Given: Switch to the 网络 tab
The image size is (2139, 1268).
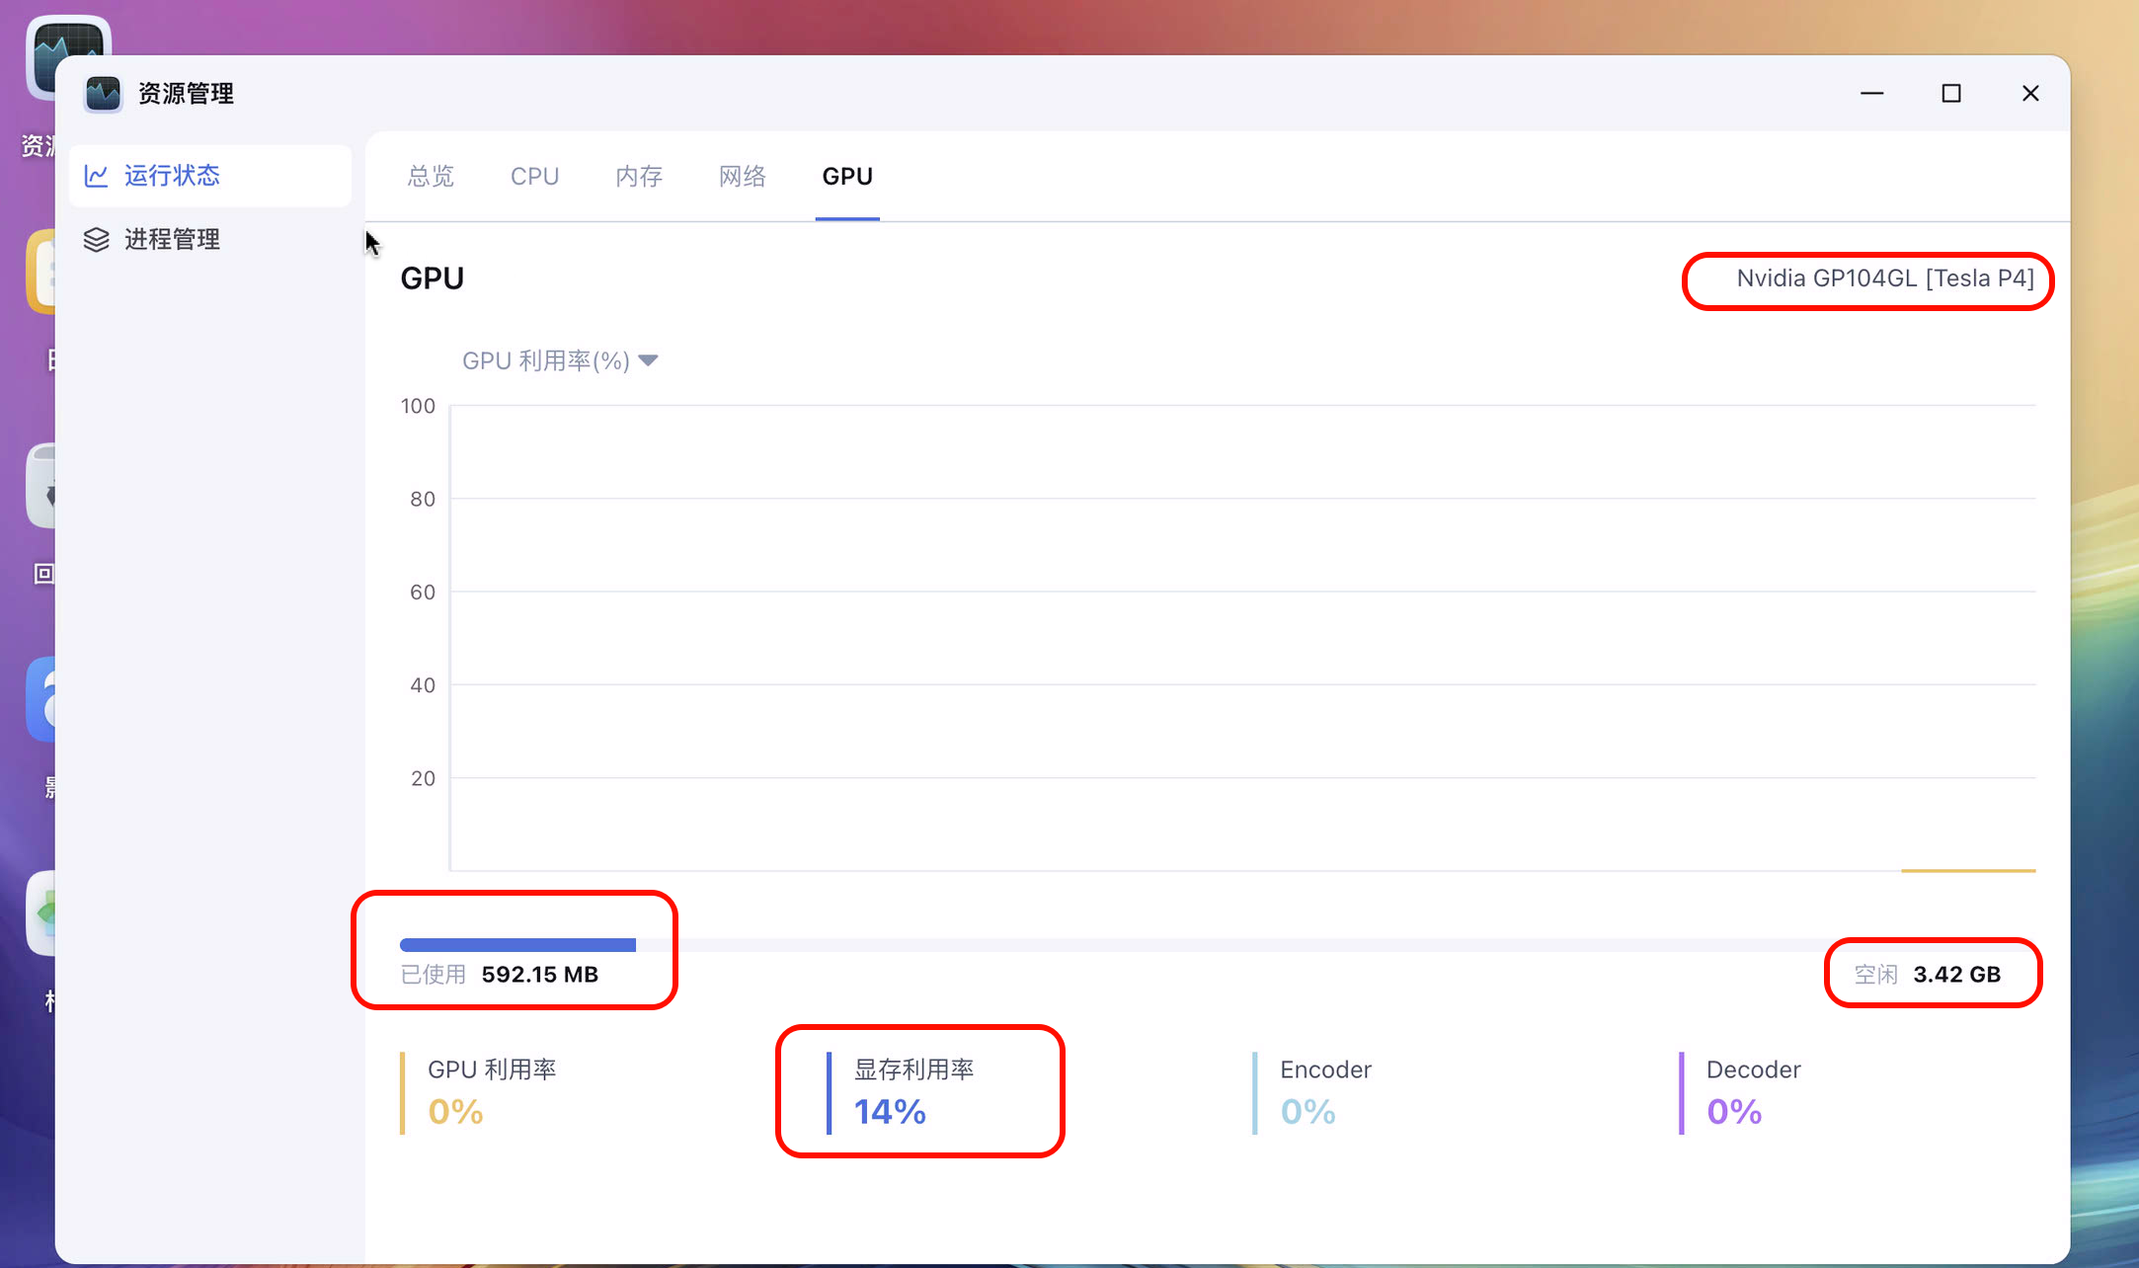Looking at the screenshot, I should point(743,176).
